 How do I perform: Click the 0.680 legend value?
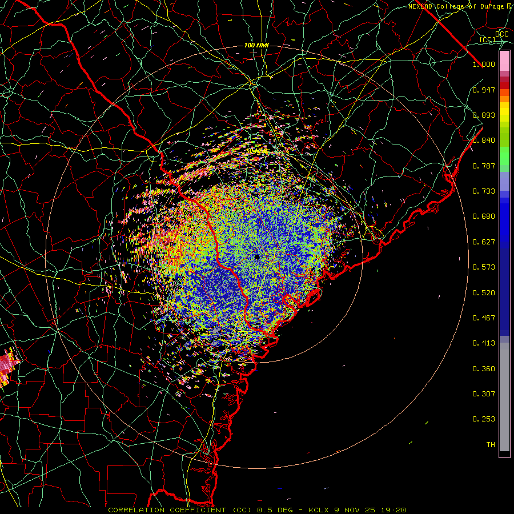484,216
